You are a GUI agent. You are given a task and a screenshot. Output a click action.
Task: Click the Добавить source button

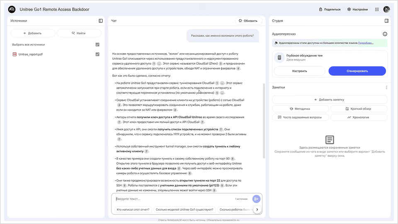(33, 33)
